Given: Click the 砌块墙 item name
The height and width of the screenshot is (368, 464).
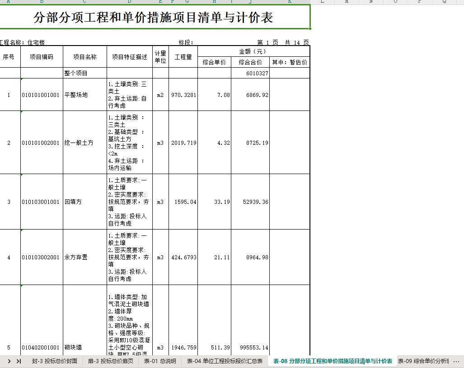Looking at the screenshot, I should point(85,321).
